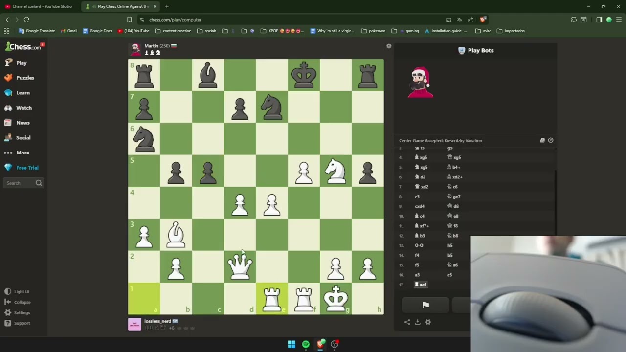Open the Support link
Viewport: 626px width, 352px height.
click(18, 323)
